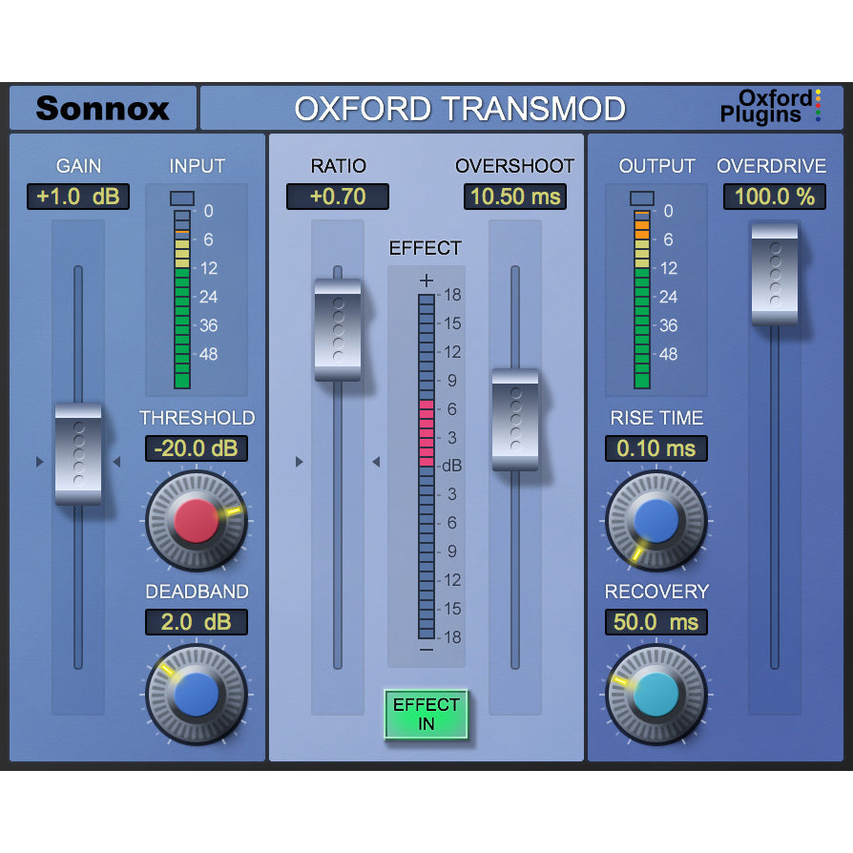The image size is (853, 853).
Task: Click the Threshold readout showing -20.0 dB
Action: click(x=197, y=448)
